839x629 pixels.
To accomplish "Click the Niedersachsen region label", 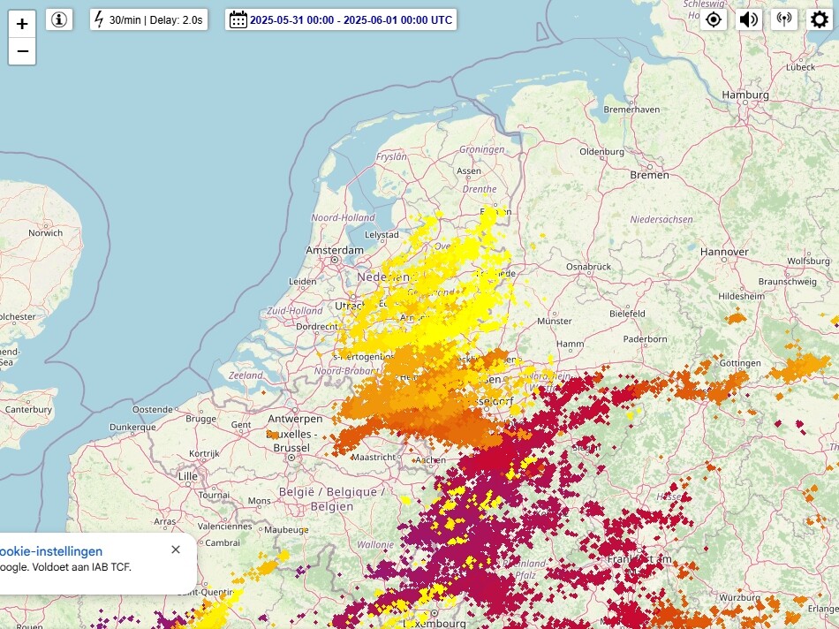I will 661,219.
